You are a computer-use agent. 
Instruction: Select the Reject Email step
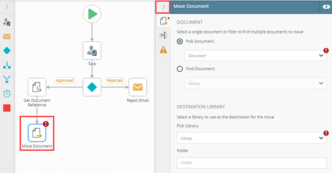click(137, 87)
